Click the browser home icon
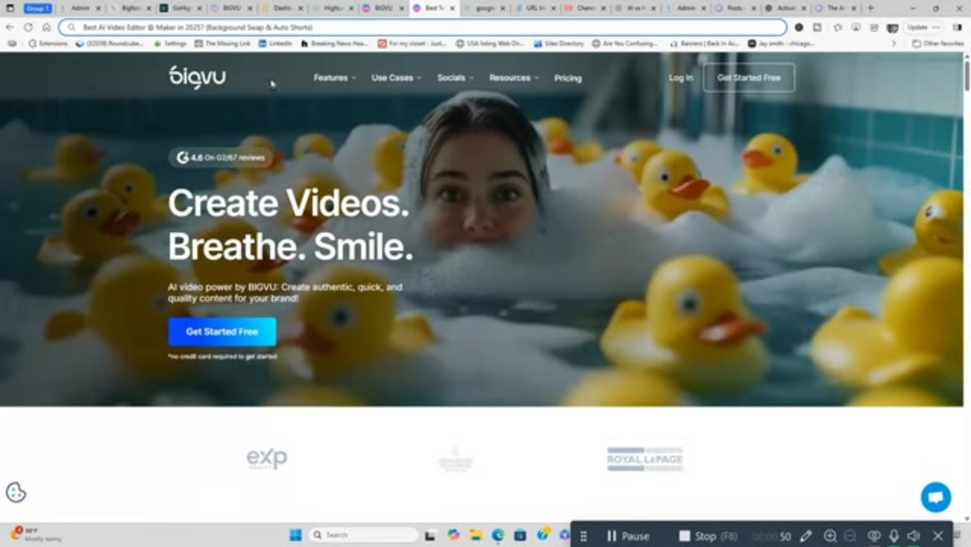Viewport: 971px width, 547px height. pos(47,27)
